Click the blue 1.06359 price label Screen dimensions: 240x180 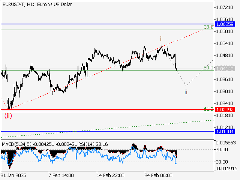coord(224,24)
